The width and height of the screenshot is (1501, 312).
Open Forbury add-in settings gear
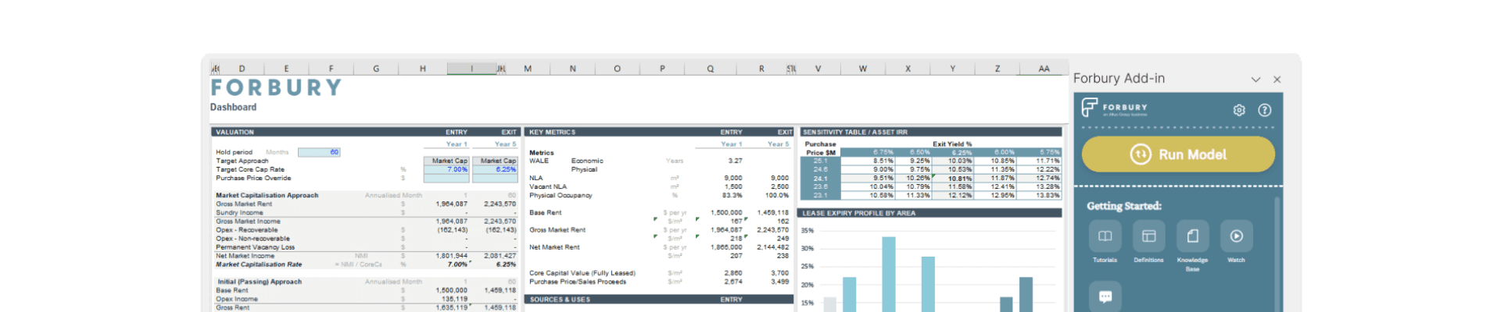click(x=1239, y=110)
